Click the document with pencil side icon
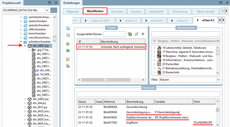Image resolution: width=230 pixels, height=127 pixels. (x=68, y=59)
